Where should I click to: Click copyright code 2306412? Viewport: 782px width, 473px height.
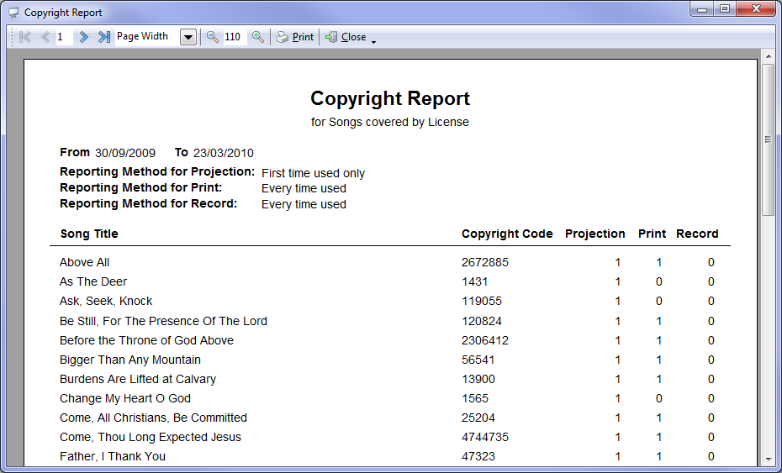485,340
